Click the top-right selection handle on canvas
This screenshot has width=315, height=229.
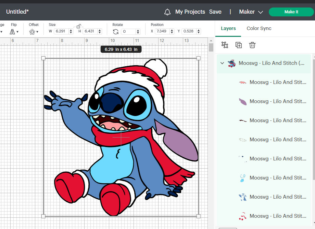pyautogui.click(x=199, y=58)
